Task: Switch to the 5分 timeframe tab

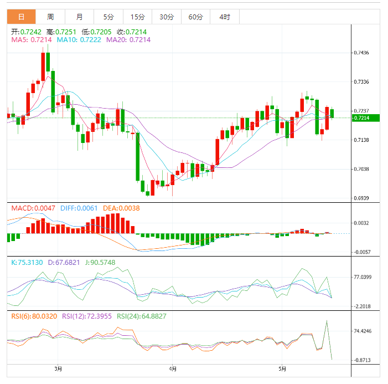Action: [108, 17]
